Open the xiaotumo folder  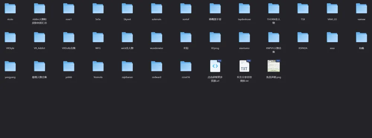pos(244,37)
